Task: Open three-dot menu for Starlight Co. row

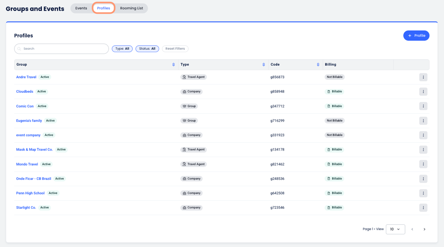Action: (x=423, y=208)
